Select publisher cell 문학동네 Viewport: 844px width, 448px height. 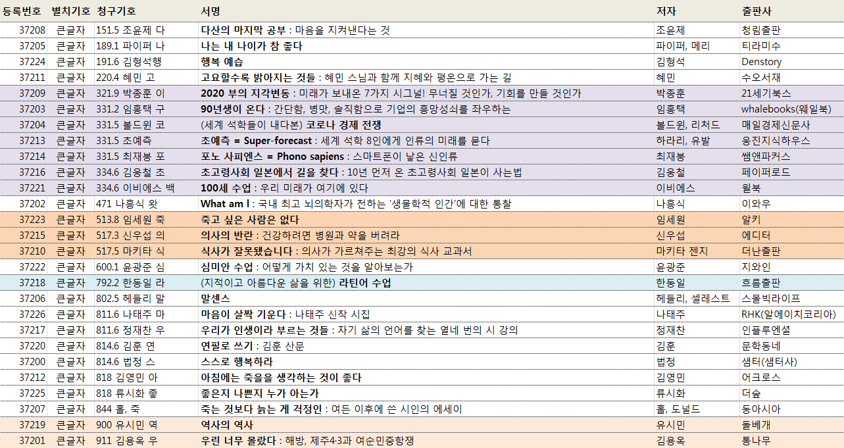(x=760, y=346)
